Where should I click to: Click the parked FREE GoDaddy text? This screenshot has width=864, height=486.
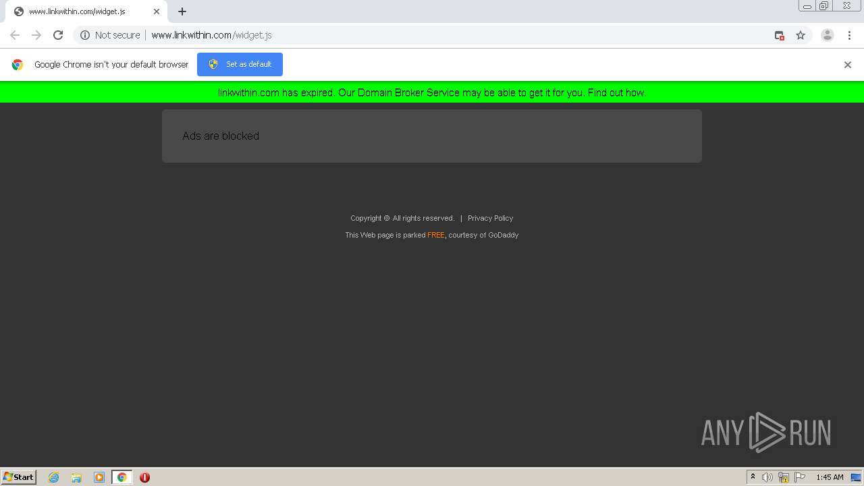pos(432,235)
